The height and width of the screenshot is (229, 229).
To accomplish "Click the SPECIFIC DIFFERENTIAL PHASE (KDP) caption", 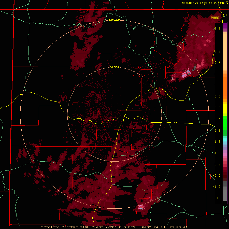I will pos(79,227).
